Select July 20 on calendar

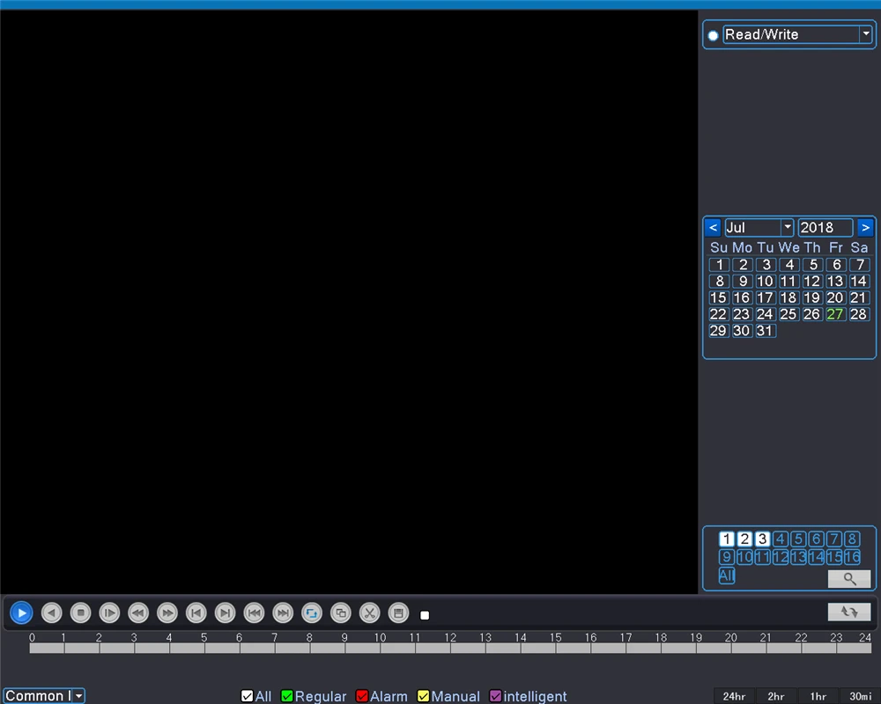(x=835, y=297)
